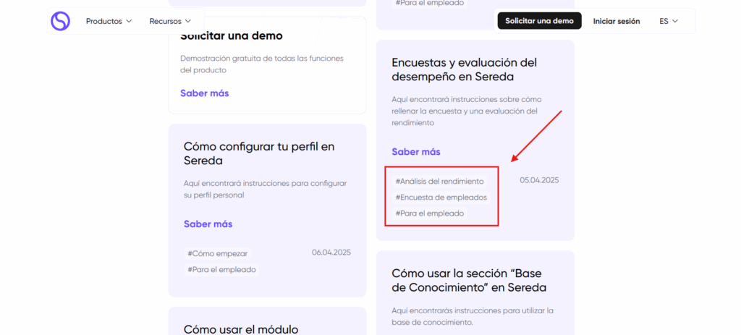741x335 pixels.
Task: Click the Cómo usar el módulo heading
Action: coord(240,328)
